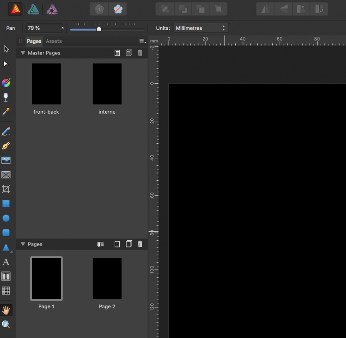The image size is (346, 338).
Task: Open the Pages panel options menu
Action: tap(142, 41)
